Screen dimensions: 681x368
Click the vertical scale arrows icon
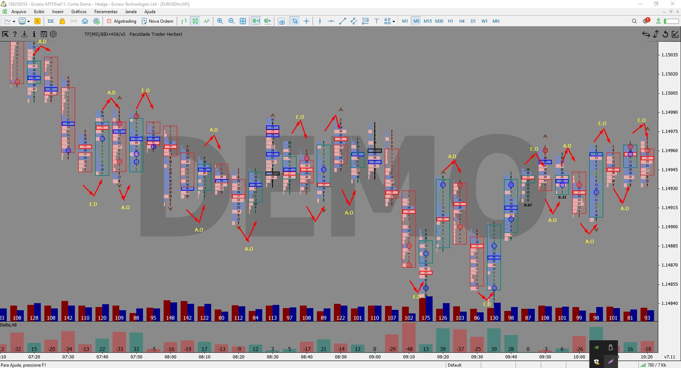656,34
